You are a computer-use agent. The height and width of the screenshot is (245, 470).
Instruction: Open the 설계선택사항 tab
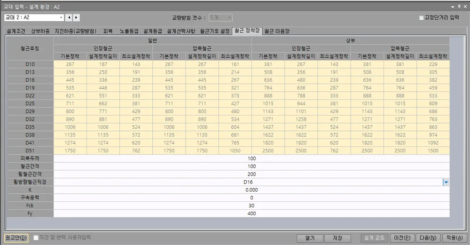[x=181, y=31]
